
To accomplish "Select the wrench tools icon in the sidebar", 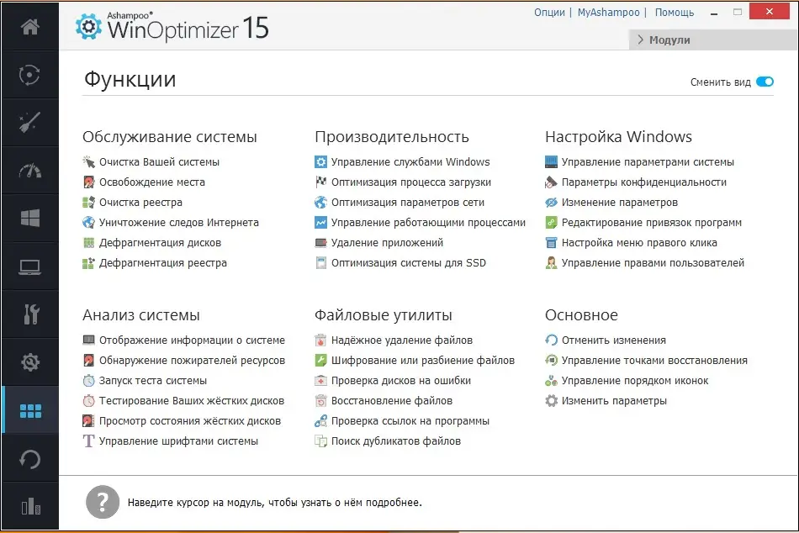I will [x=29, y=314].
